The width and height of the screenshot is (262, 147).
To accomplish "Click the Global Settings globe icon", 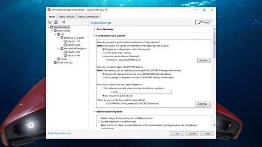I will tap(52, 27).
